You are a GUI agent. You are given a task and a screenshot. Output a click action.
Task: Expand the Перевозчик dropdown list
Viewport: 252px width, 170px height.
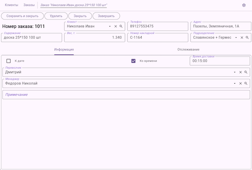[235, 72]
